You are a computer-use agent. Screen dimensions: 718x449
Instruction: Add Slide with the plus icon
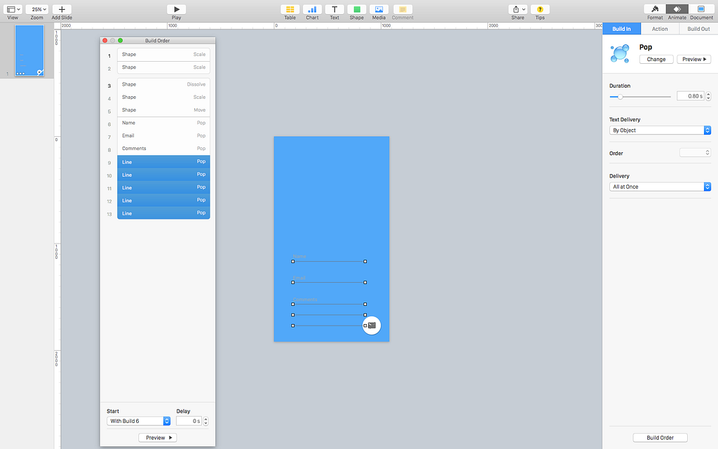pyautogui.click(x=62, y=9)
